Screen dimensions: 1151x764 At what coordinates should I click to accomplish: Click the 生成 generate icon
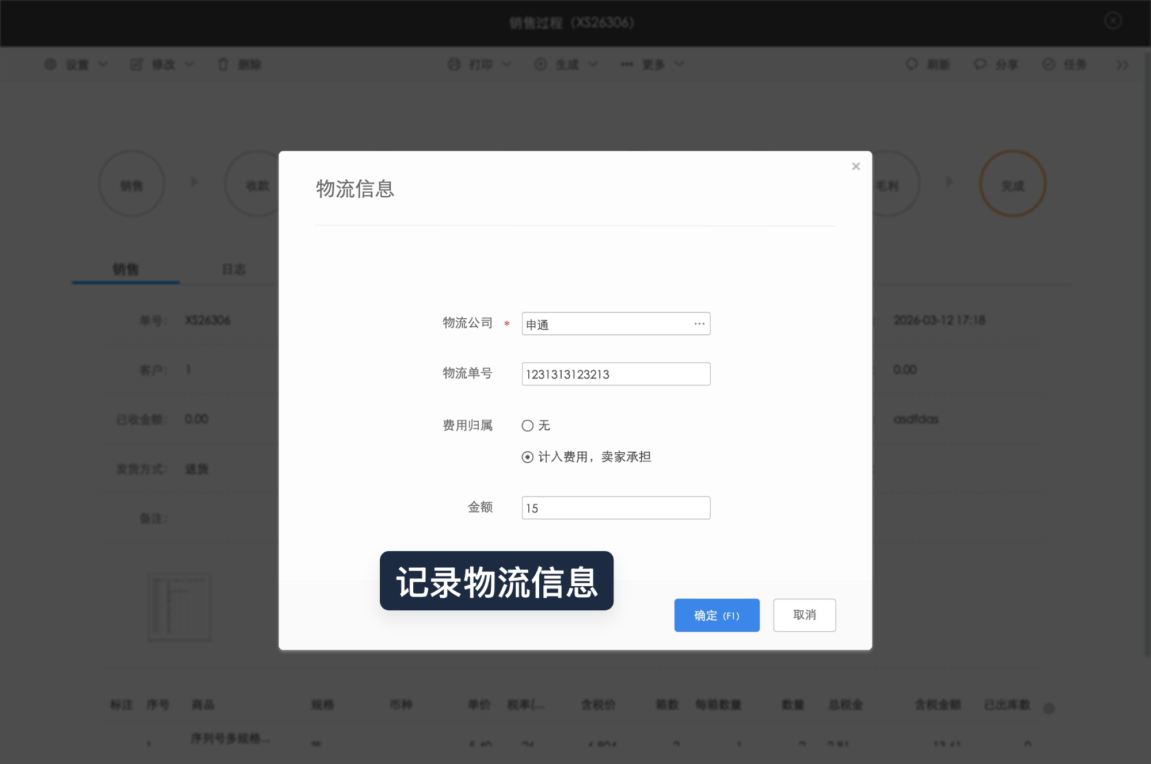pos(540,64)
